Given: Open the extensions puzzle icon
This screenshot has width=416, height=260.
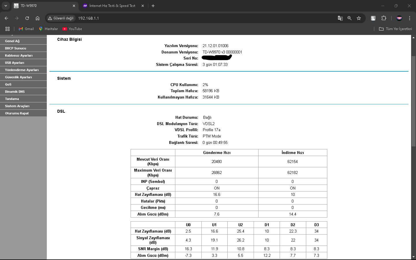Looking at the screenshot, I should click(384, 18).
